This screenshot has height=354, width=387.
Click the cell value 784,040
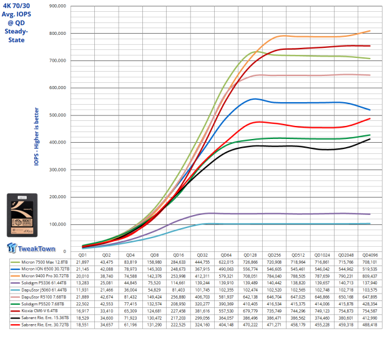pos(274,276)
